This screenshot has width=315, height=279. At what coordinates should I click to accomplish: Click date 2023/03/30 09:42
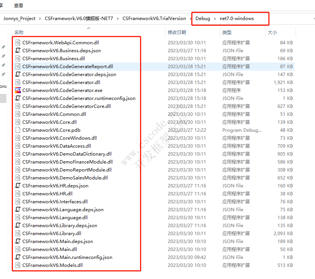click(187, 257)
